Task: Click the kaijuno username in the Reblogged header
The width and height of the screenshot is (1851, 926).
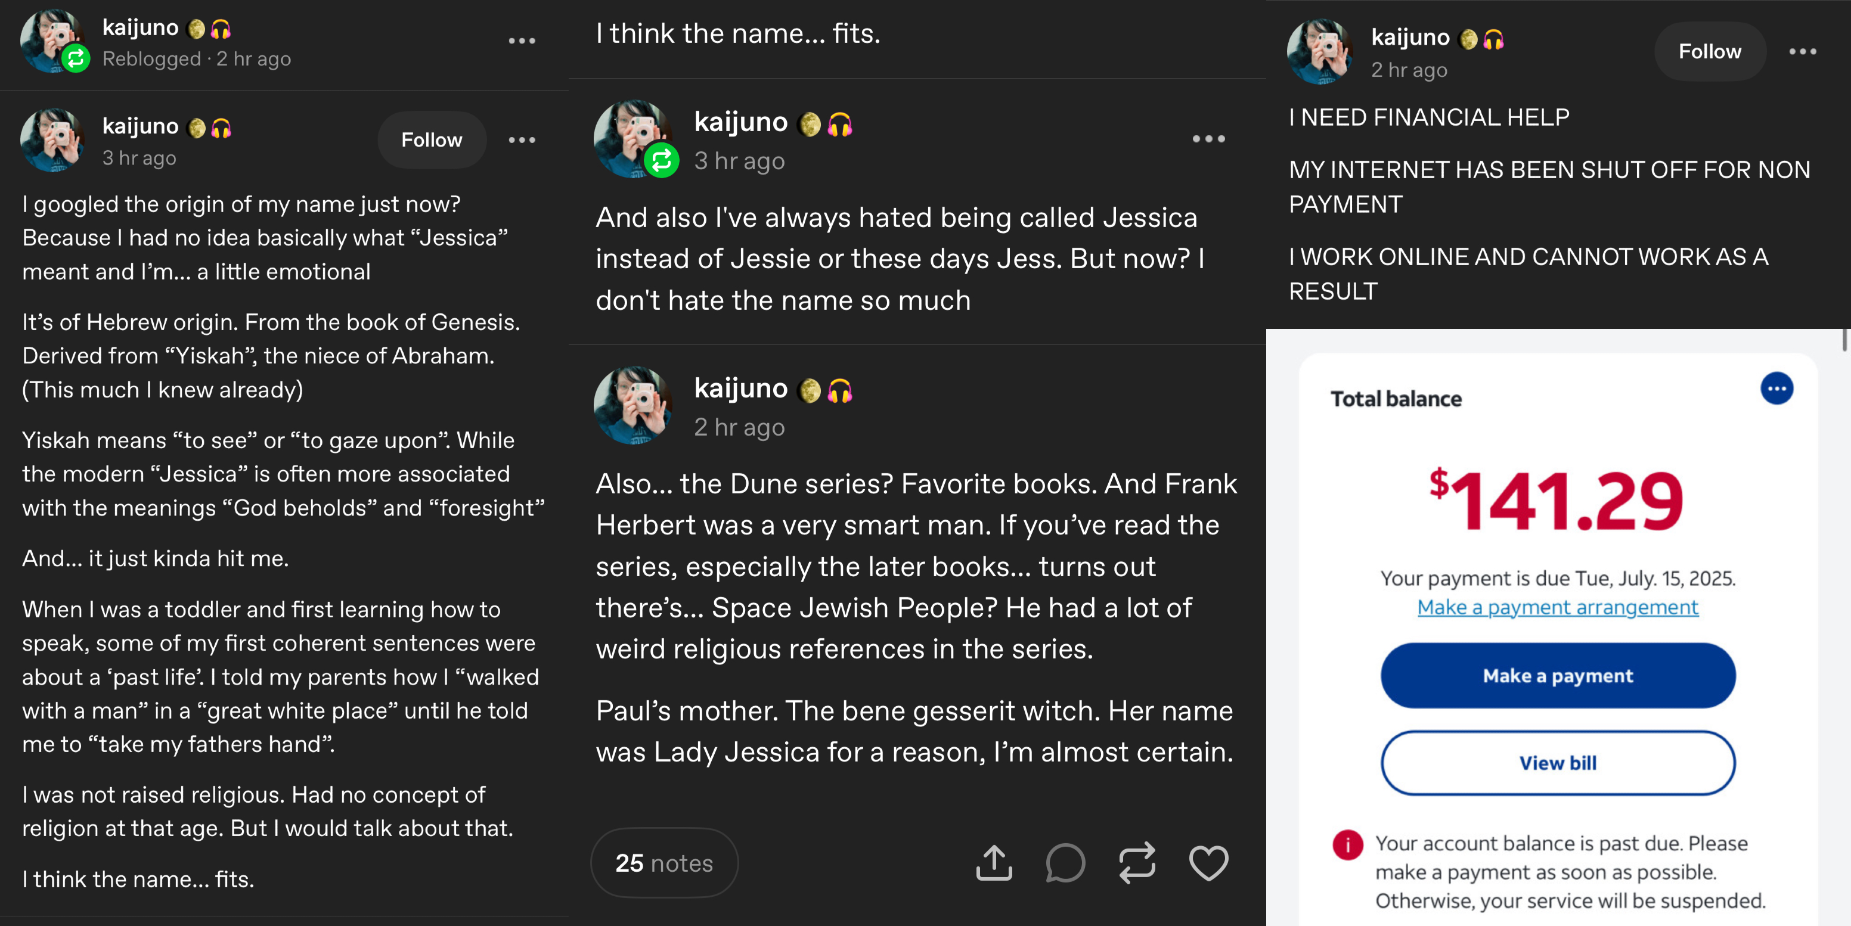Action: [140, 27]
